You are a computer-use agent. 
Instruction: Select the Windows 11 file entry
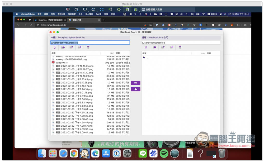tap(62, 63)
